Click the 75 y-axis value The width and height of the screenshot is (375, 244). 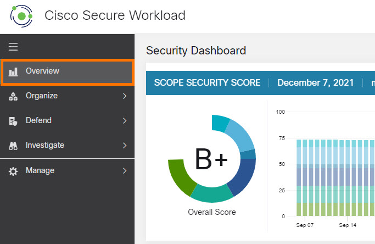282,138
